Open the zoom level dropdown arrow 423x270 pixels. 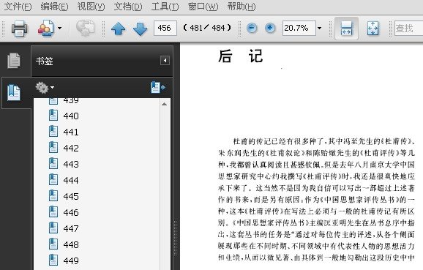[x=320, y=28]
